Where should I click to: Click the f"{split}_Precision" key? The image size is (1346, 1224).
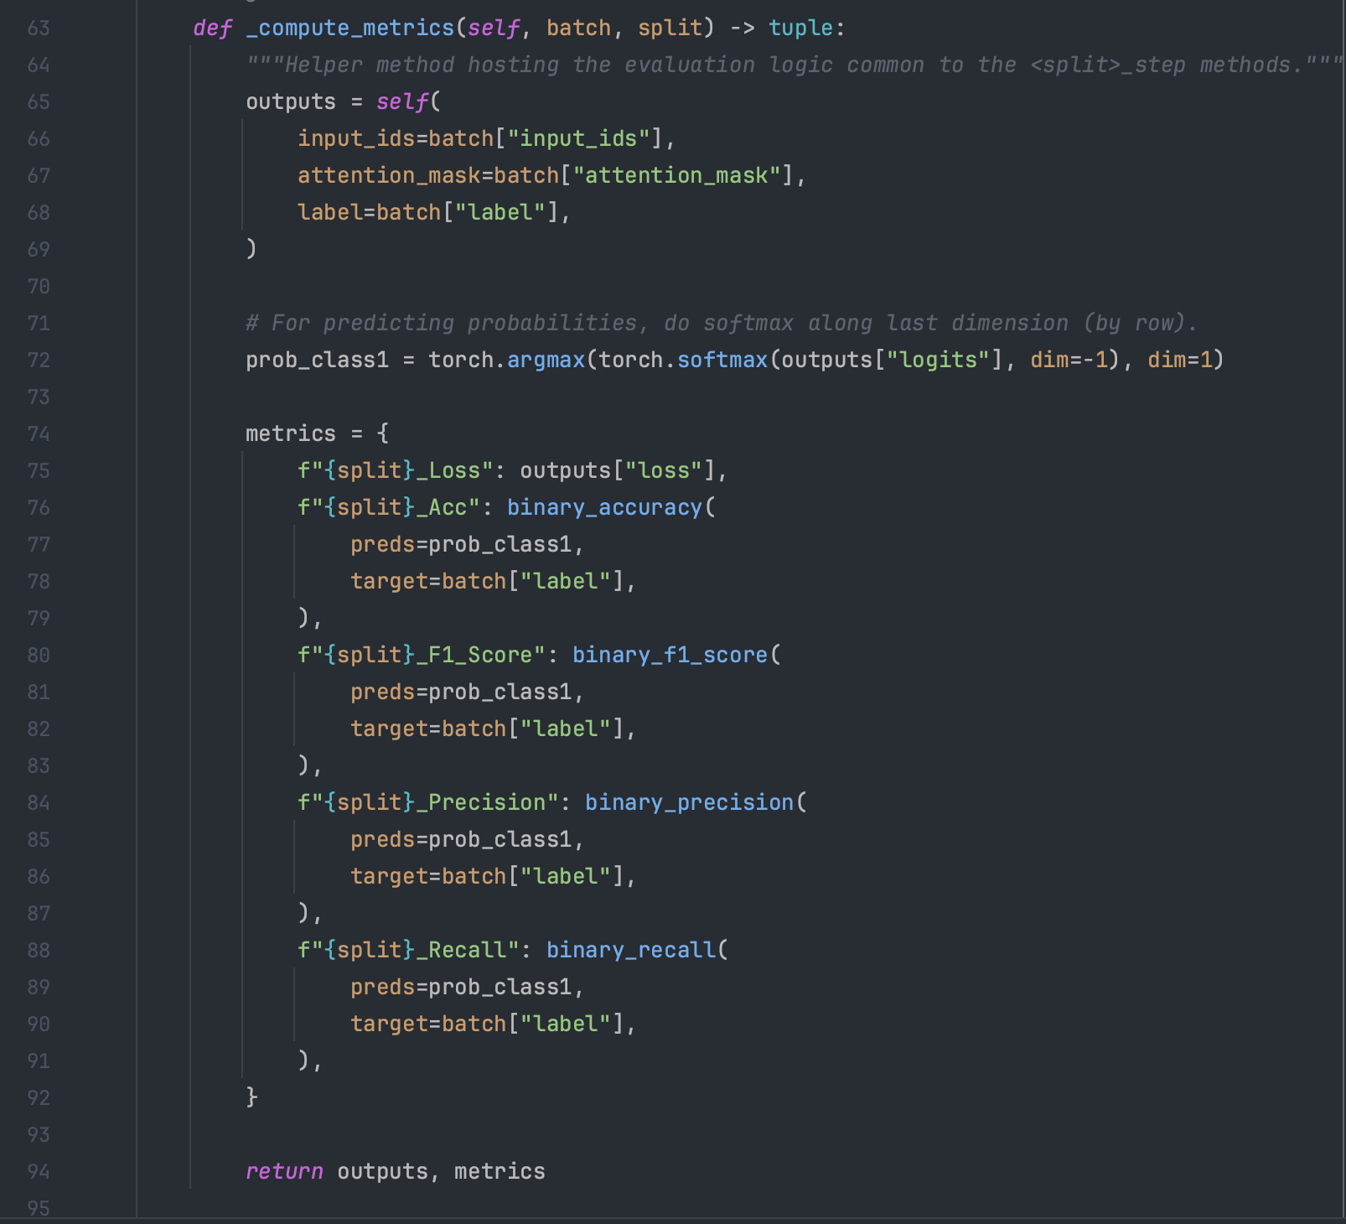point(428,803)
